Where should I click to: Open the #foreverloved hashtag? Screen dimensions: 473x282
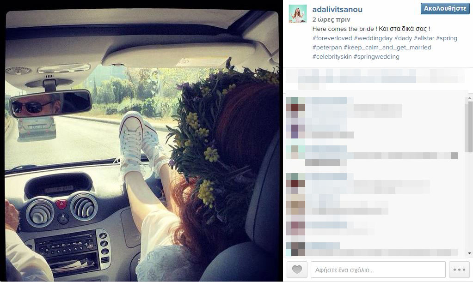(x=332, y=38)
